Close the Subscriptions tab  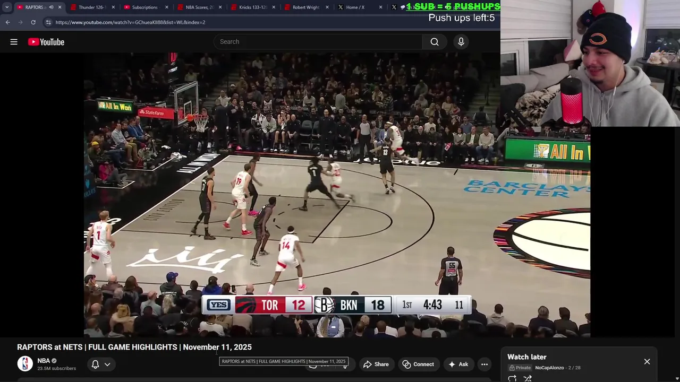[x=167, y=7]
